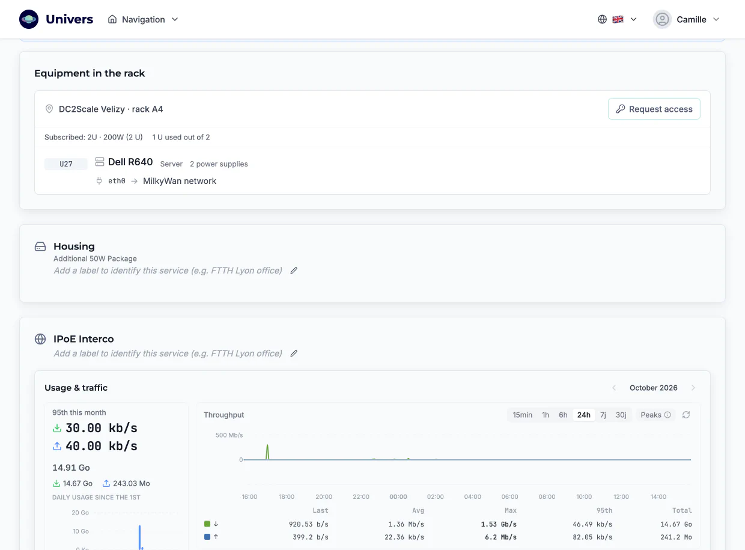The image size is (745, 550).
Task: Click the 920.53 b/s last value
Action: (x=308, y=524)
